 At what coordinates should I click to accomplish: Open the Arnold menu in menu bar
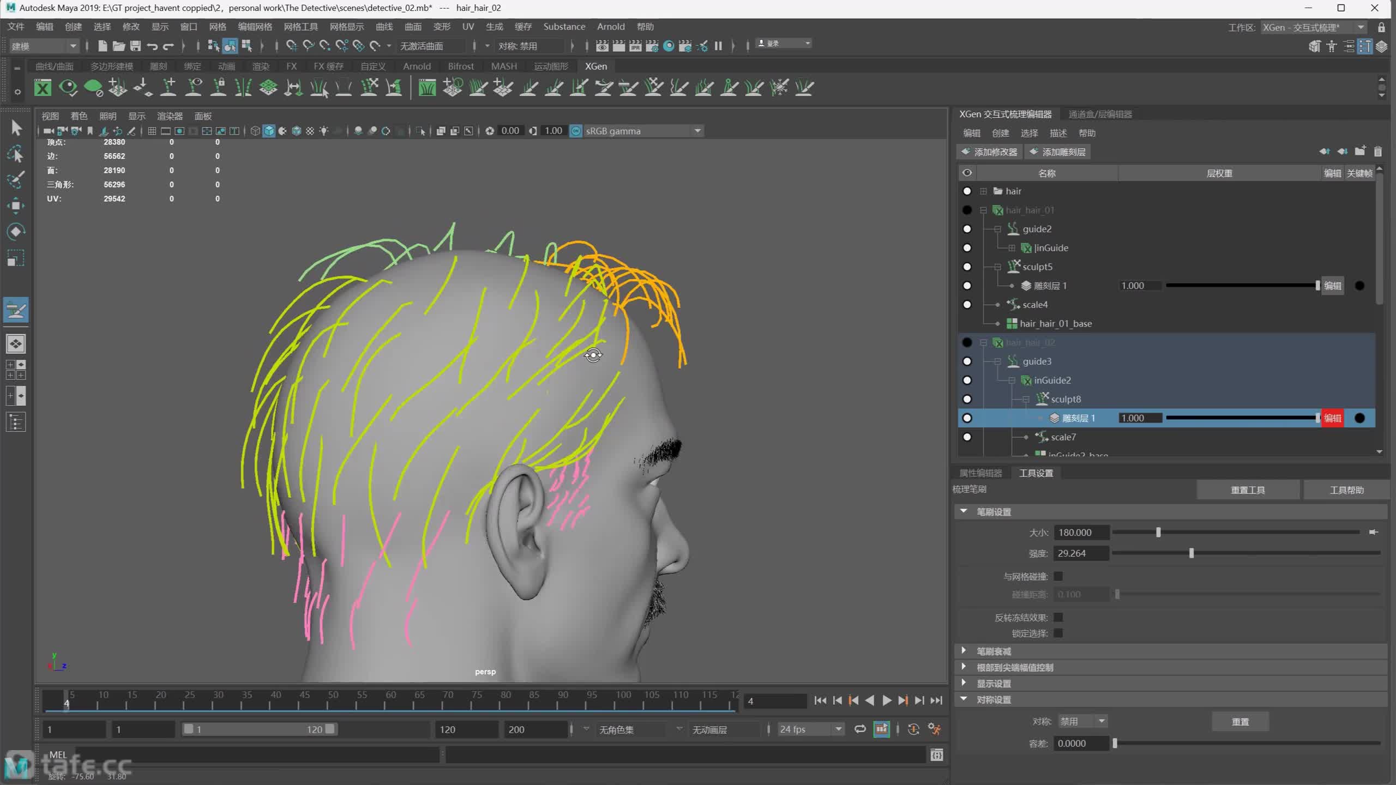[611, 26]
